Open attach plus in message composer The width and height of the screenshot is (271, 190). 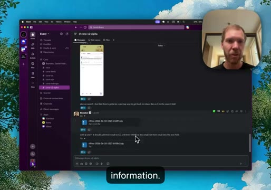[x=77, y=164]
